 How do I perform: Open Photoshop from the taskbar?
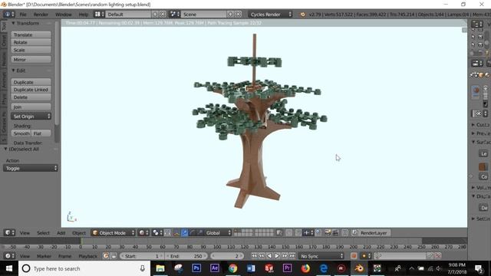click(196, 268)
